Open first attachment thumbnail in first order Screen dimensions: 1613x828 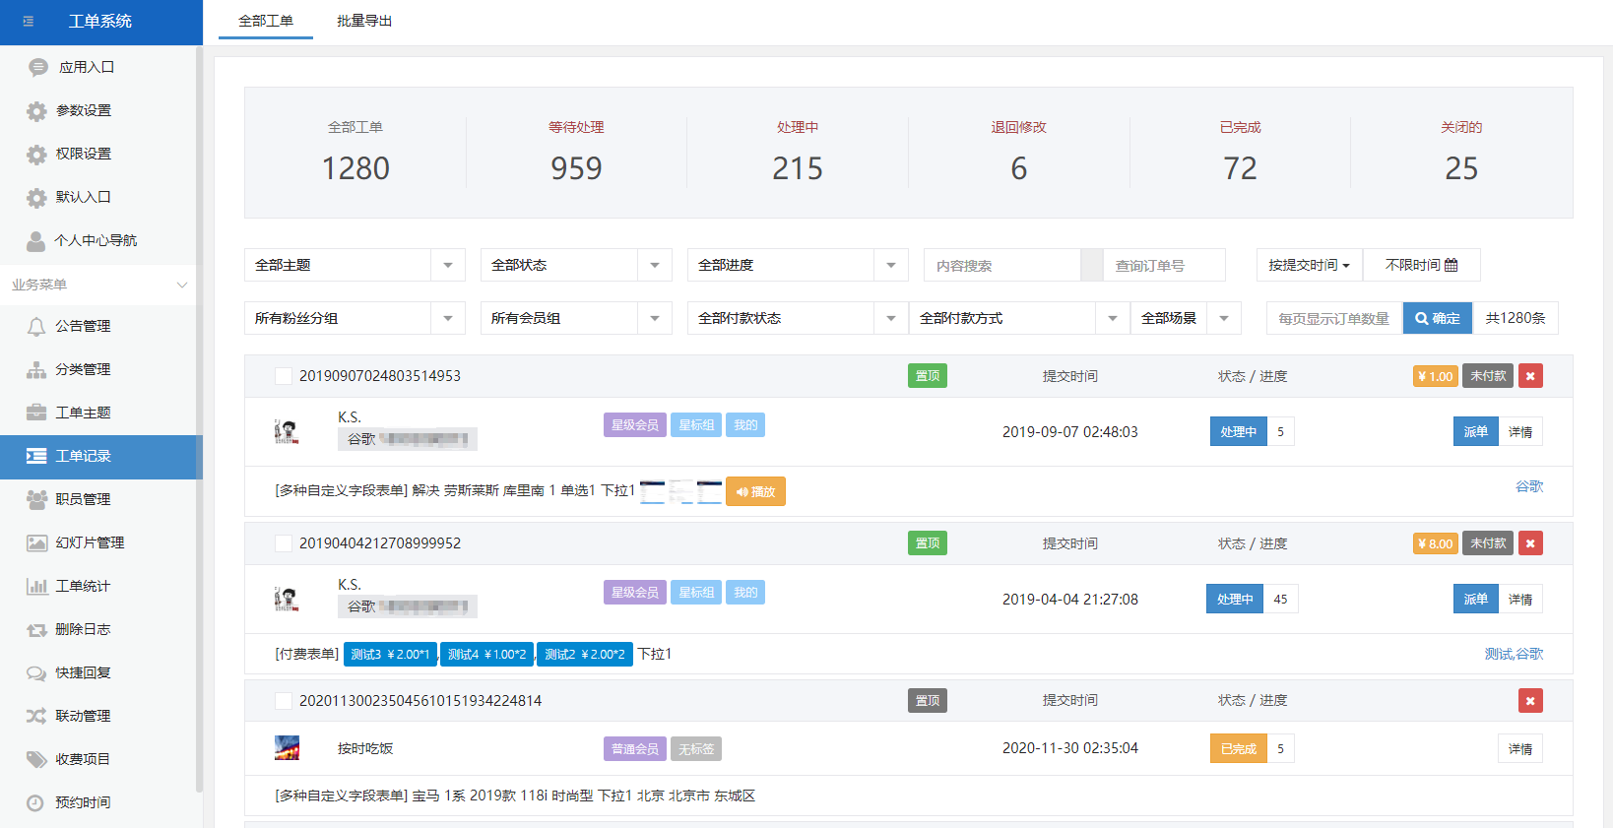pos(653,491)
